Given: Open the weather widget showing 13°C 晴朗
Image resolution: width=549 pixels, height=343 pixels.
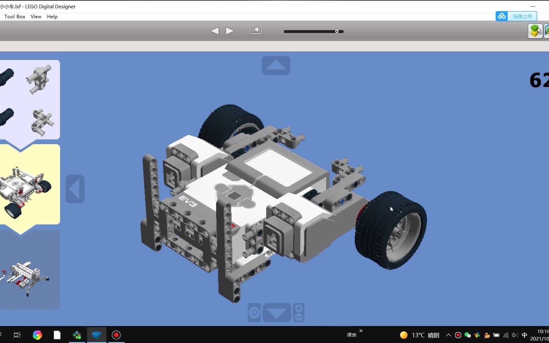Looking at the screenshot, I should click(x=420, y=335).
